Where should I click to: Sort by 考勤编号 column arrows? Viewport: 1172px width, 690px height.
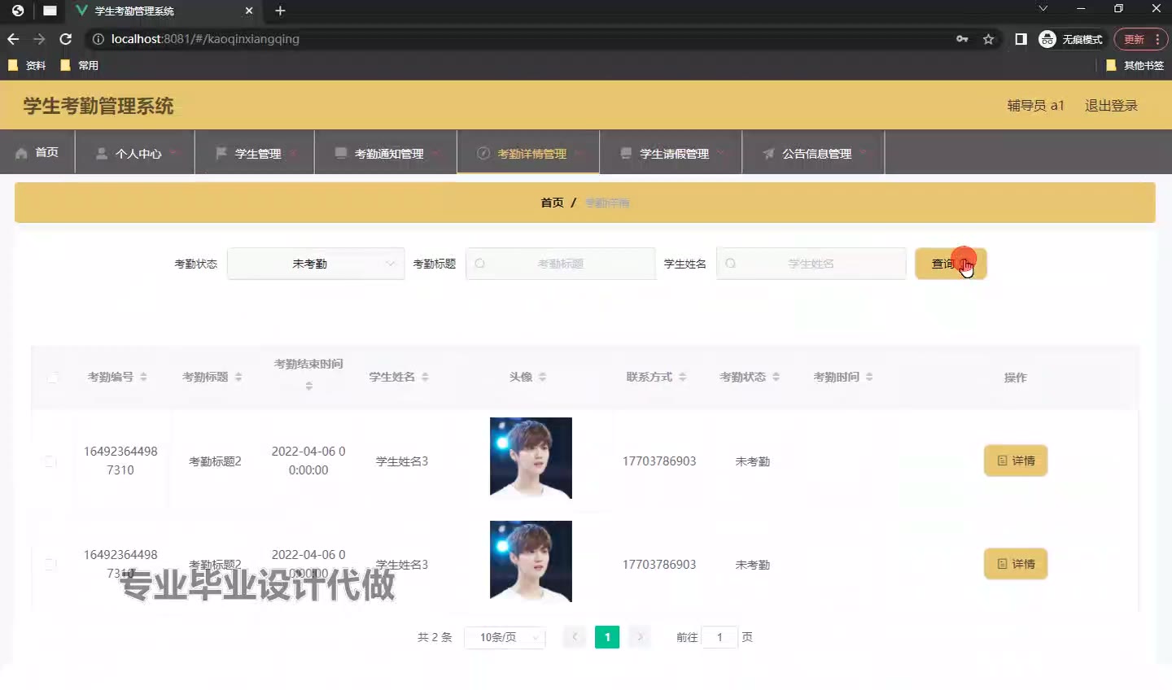click(143, 377)
